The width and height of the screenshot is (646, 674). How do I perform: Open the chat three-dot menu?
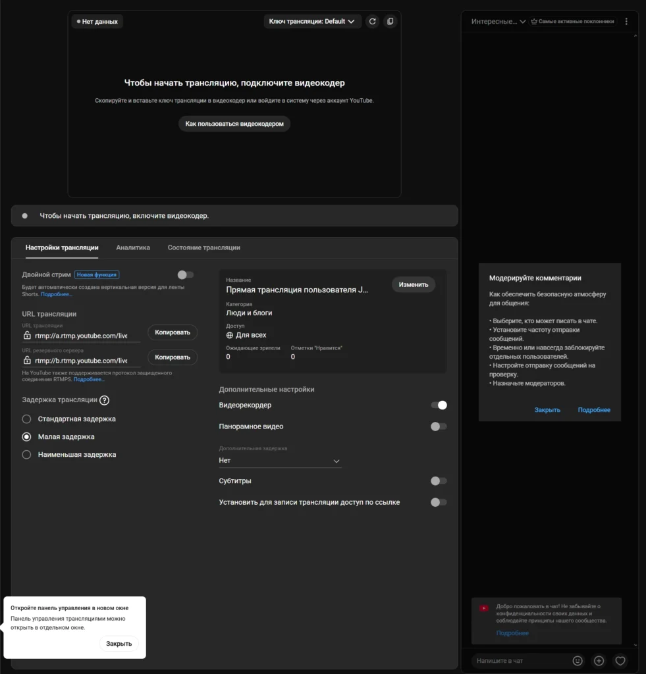click(x=626, y=21)
